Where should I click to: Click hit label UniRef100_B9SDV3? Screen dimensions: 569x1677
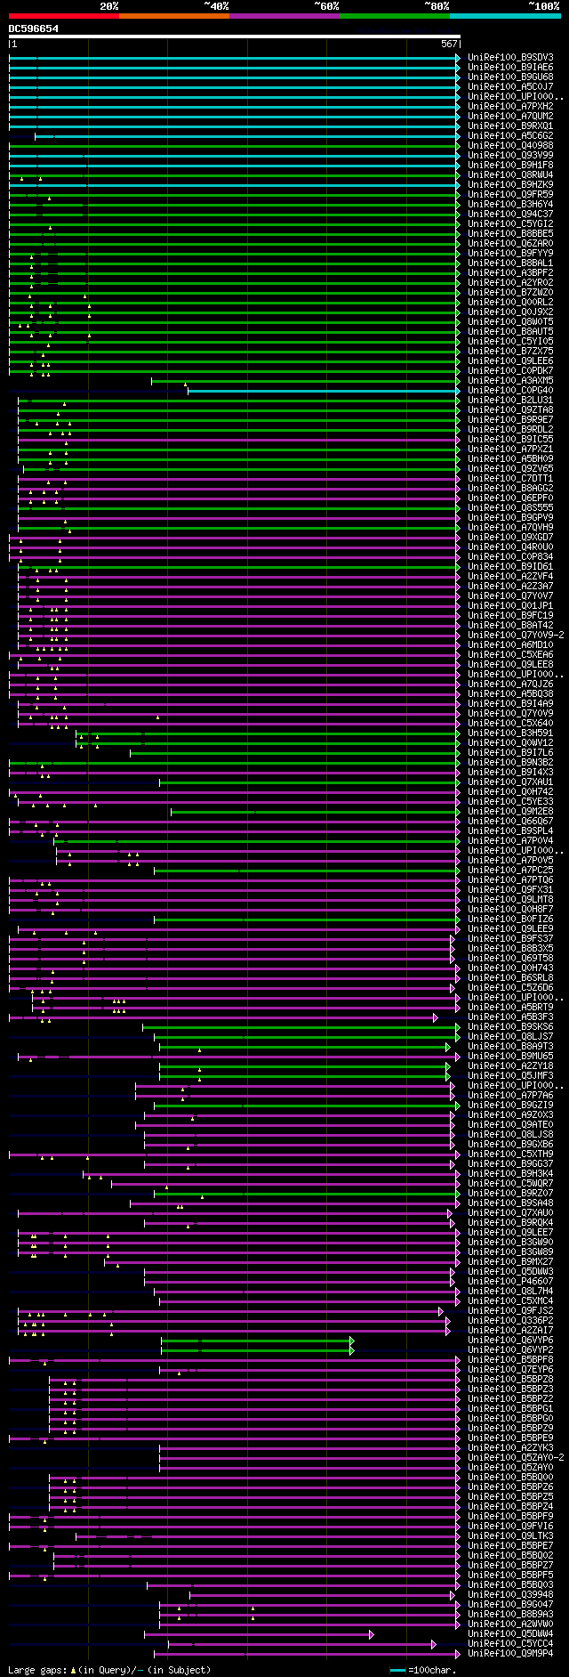pos(510,58)
